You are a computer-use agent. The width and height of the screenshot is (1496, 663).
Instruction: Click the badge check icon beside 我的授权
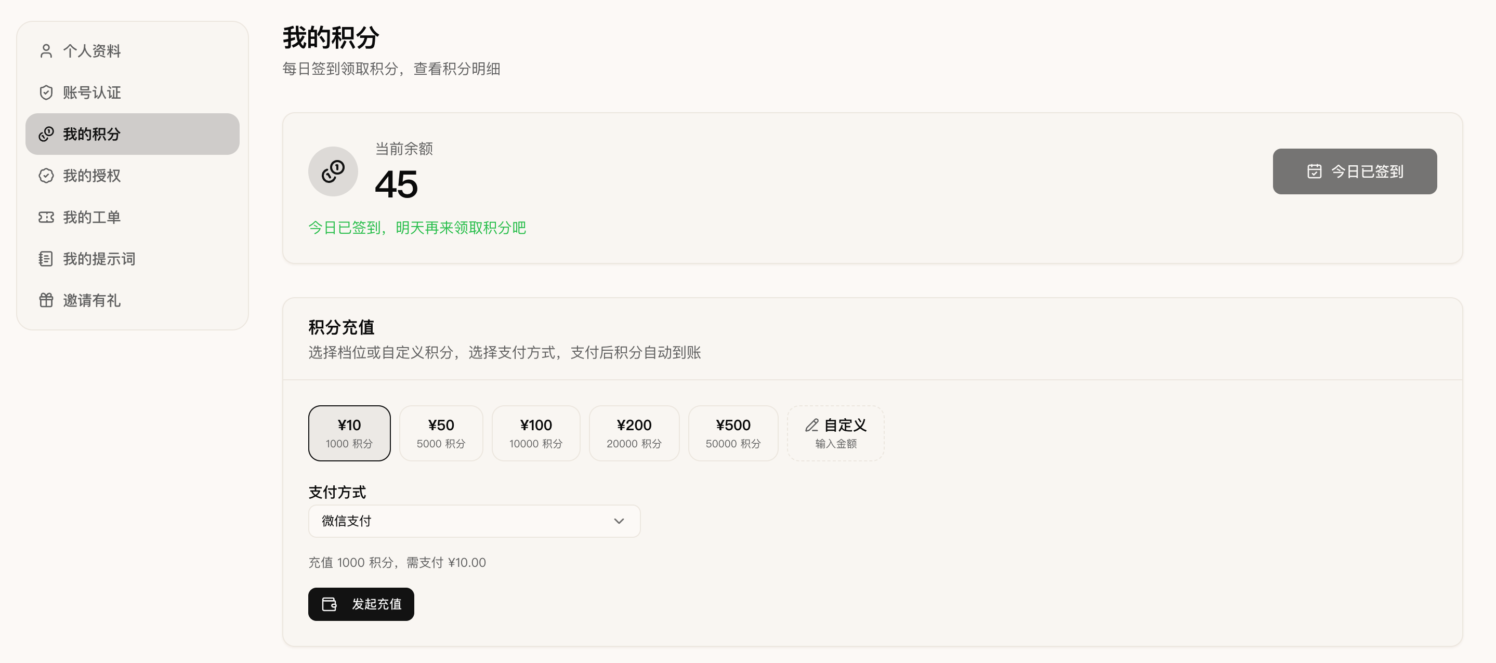[x=46, y=176]
